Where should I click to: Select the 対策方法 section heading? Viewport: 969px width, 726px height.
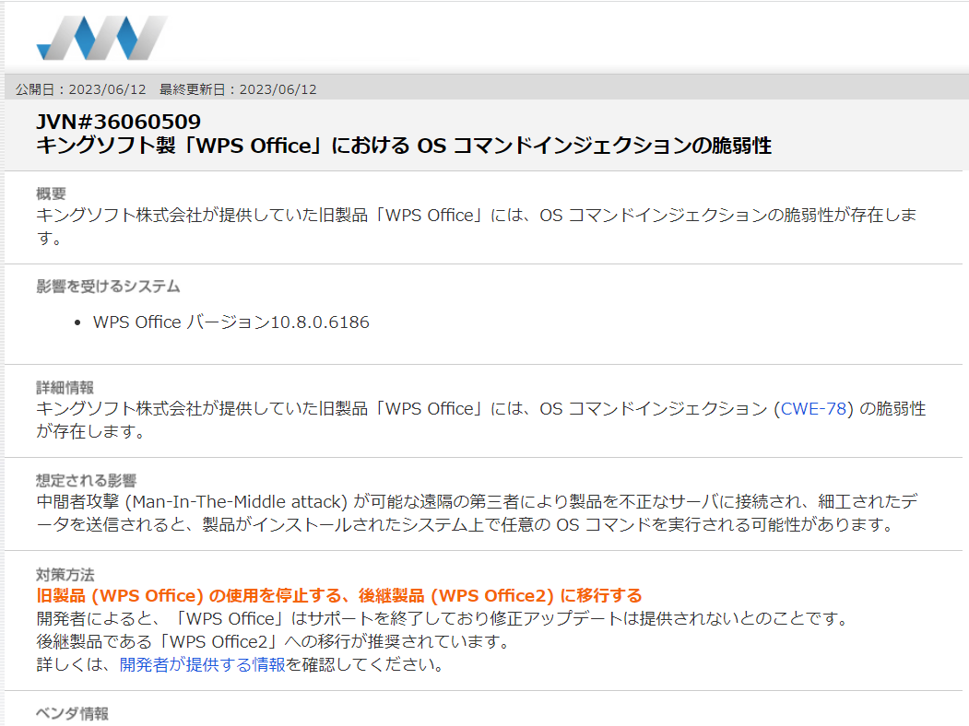65,574
